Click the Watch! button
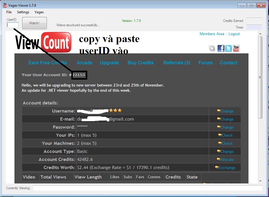This screenshot has height=197, width=269. 34,23
